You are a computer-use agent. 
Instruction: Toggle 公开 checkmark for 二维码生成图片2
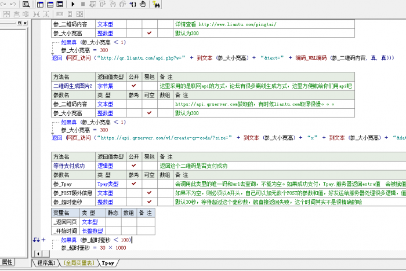tap(133, 86)
